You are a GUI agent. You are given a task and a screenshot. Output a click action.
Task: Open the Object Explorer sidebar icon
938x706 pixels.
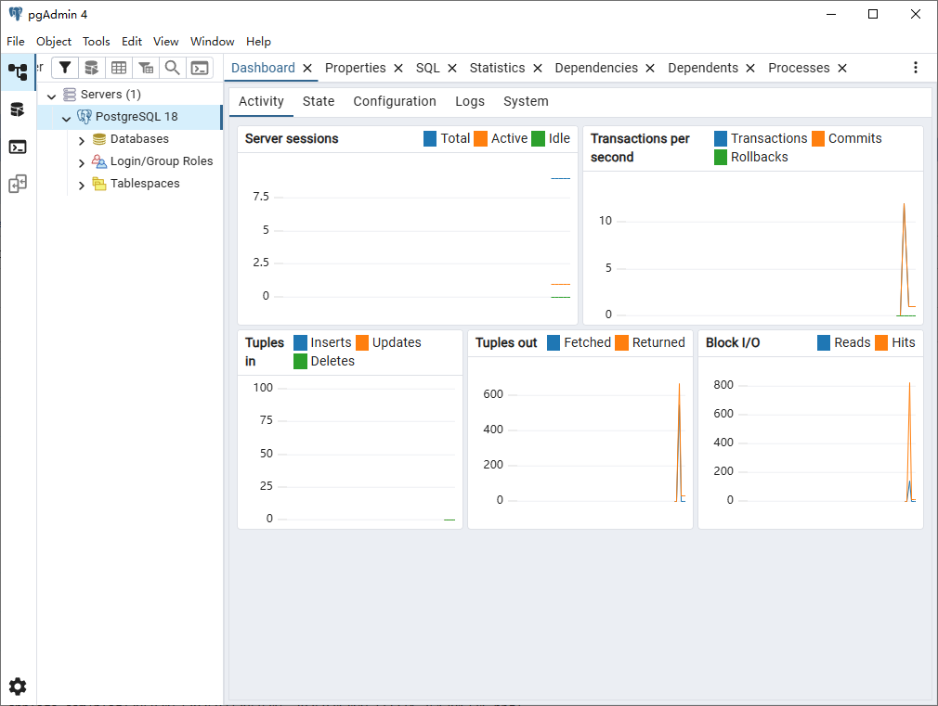point(18,71)
